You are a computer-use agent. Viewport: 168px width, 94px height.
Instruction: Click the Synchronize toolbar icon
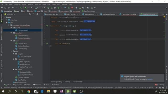[9, 8]
